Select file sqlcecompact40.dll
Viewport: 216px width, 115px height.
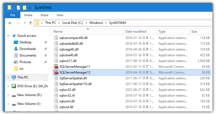pos(73,38)
